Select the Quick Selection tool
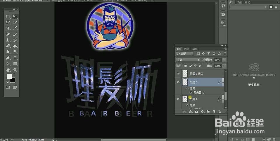The width and height of the screenshot is (280, 141). point(15,22)
